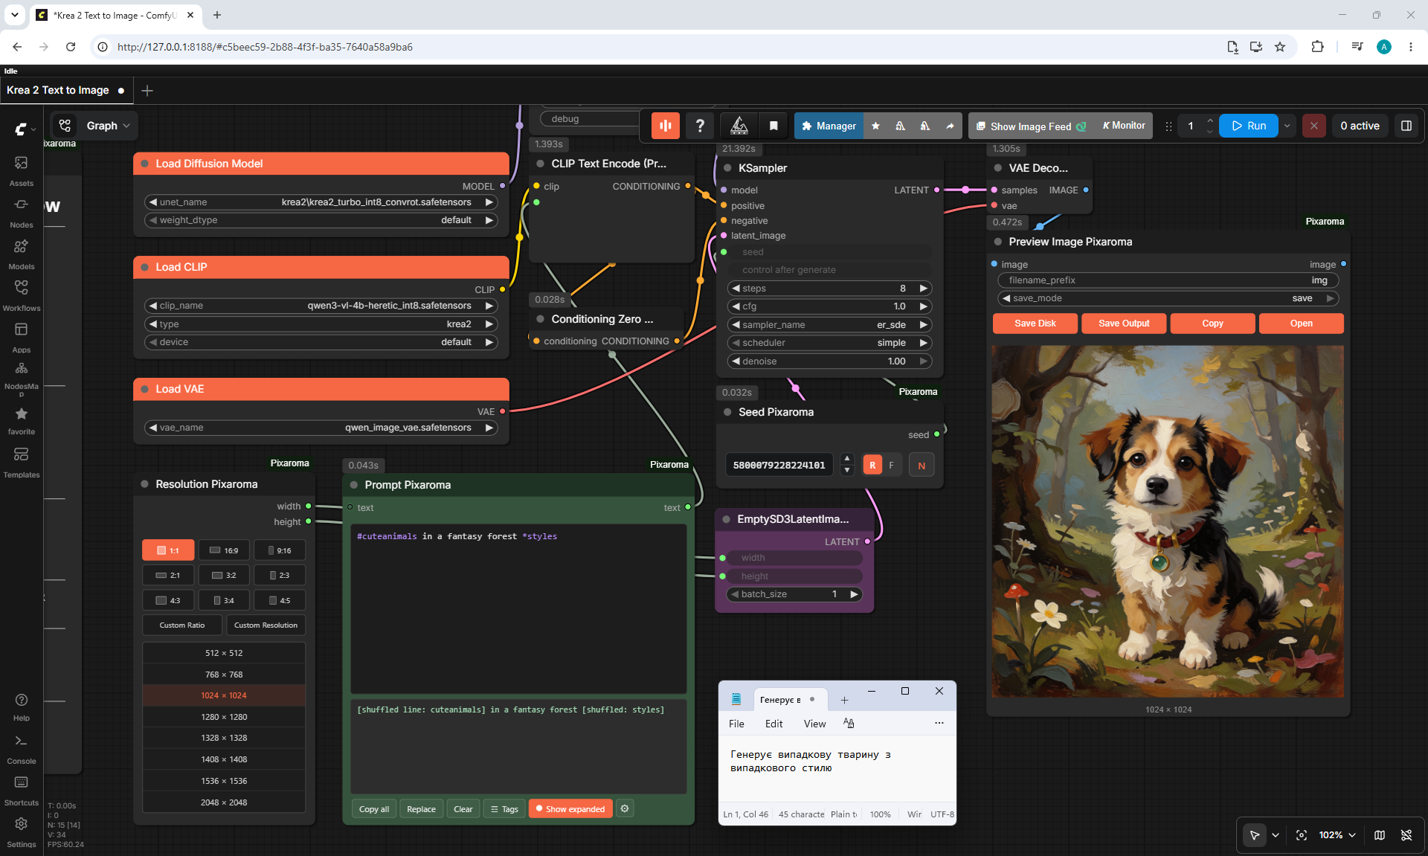Click the seed number input field
The width and height of the screenshot is (1428, 856).
coord(779,465)
